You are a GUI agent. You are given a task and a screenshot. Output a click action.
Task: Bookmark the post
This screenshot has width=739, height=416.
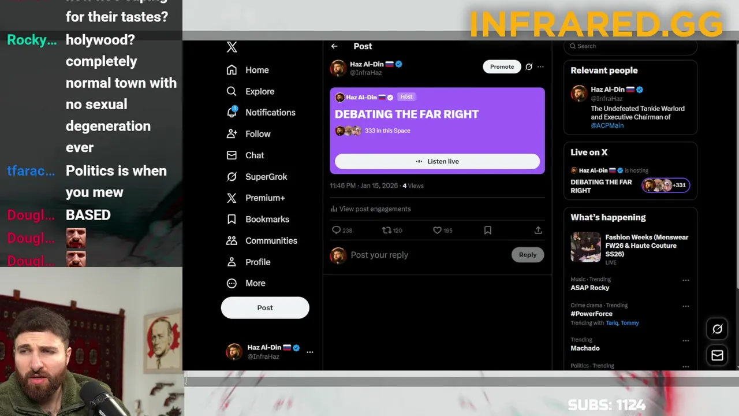point(488,231)
